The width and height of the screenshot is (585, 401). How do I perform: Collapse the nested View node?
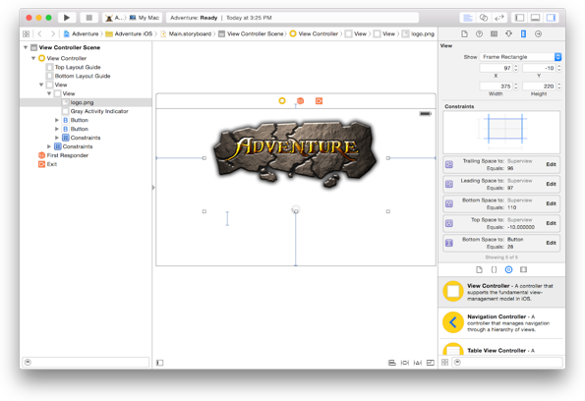pos(49,93)
